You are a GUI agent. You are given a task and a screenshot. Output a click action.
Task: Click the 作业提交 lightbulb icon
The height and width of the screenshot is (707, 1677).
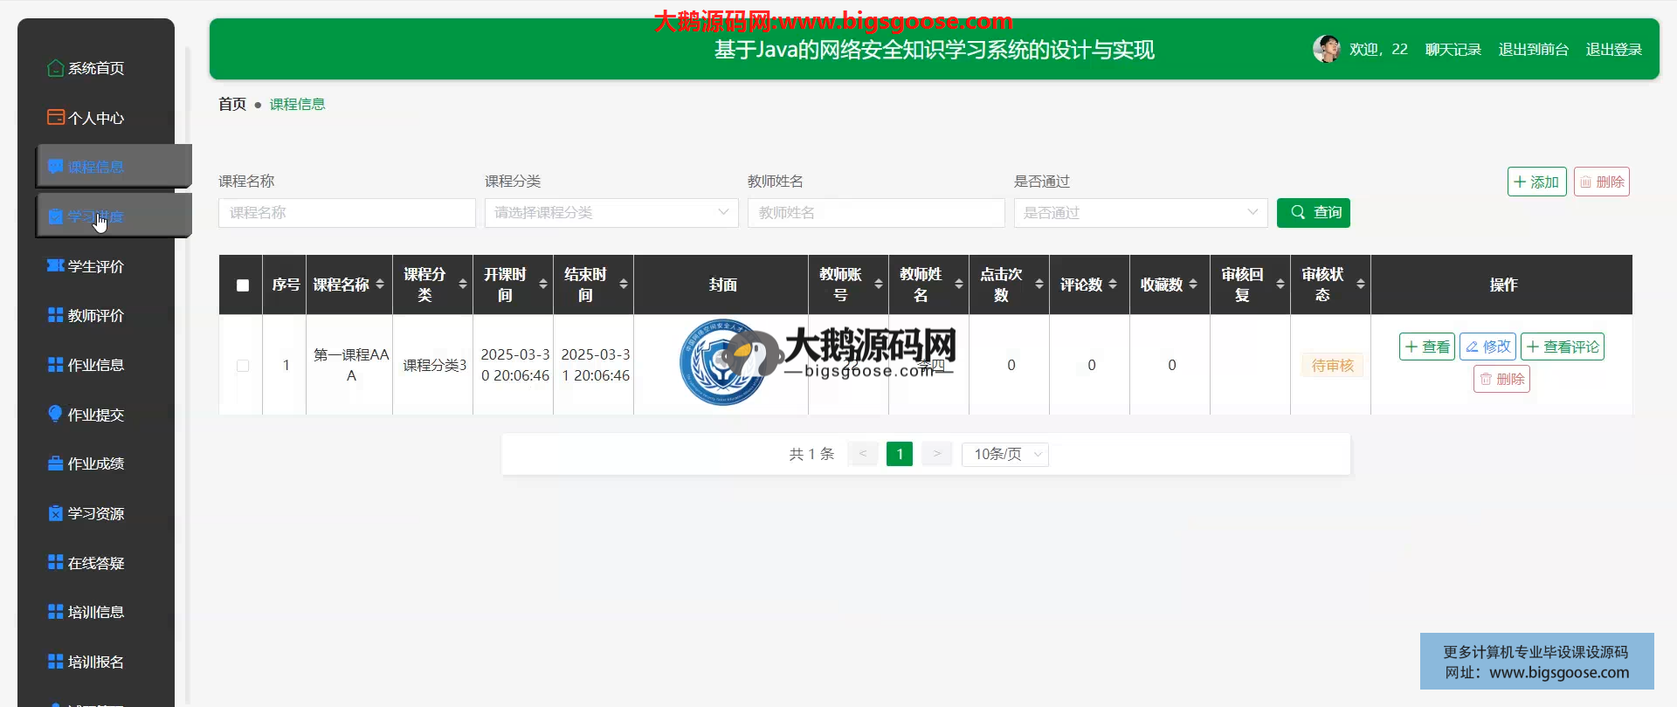coord(55,414)
